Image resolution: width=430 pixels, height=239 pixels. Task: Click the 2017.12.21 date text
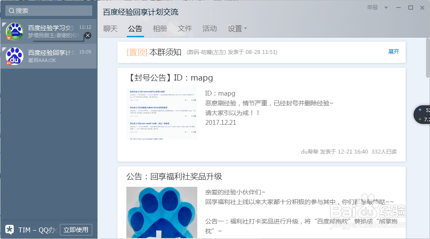221,122
